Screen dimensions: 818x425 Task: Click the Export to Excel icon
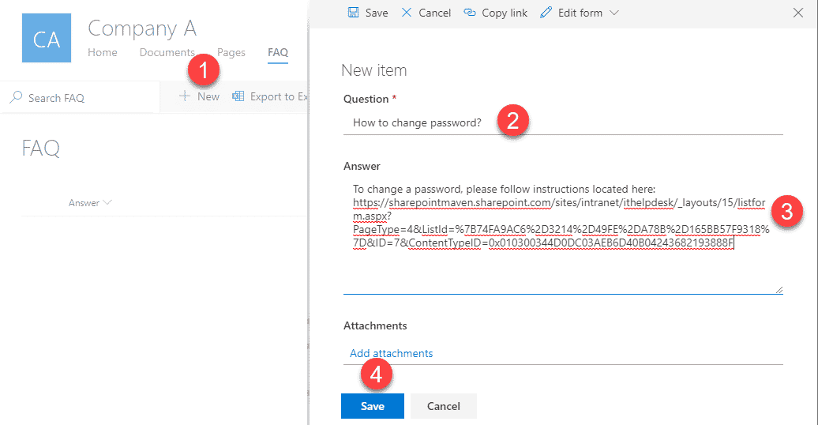pos(238,96)
